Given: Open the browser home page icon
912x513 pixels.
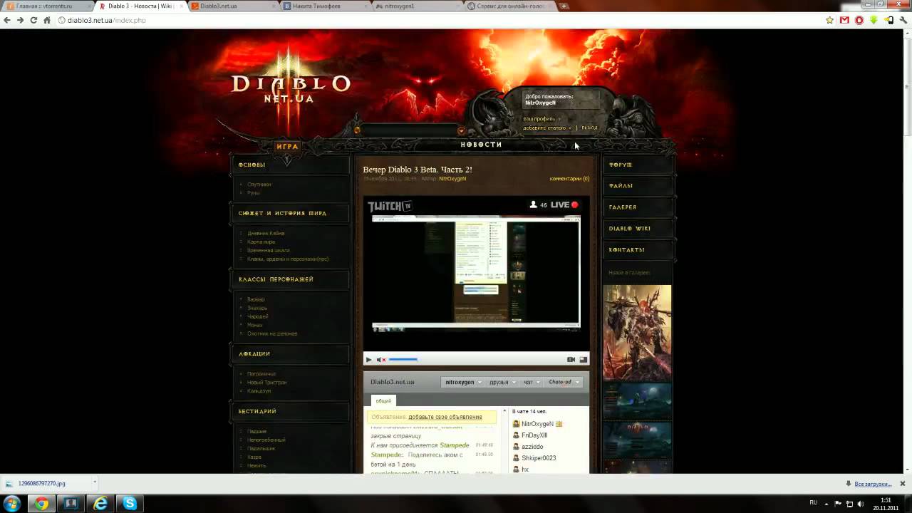Looking at the screenshot, I should (47, 20).
